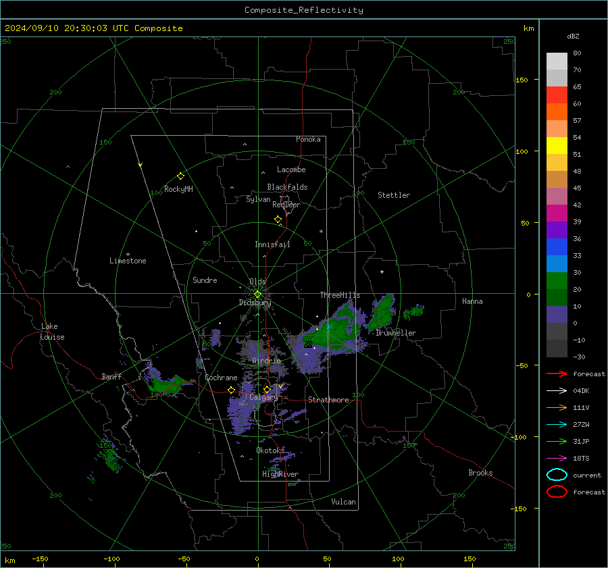Click the yellow diamond marker near RockyMH
The width and height of the screenshot is (608, 568).
pos(180,176)
